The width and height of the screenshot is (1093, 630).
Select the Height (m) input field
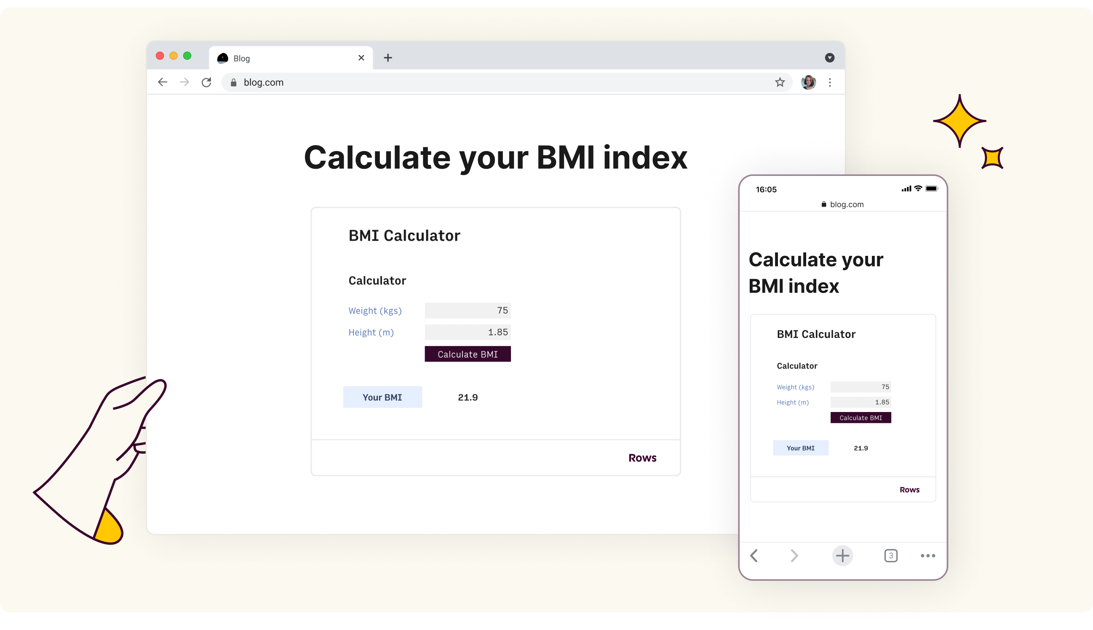click(x=468, y=331)
